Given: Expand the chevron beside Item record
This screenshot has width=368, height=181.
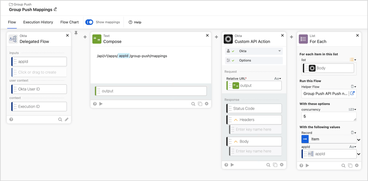Looking at the screenshot, I should [358, 140].
